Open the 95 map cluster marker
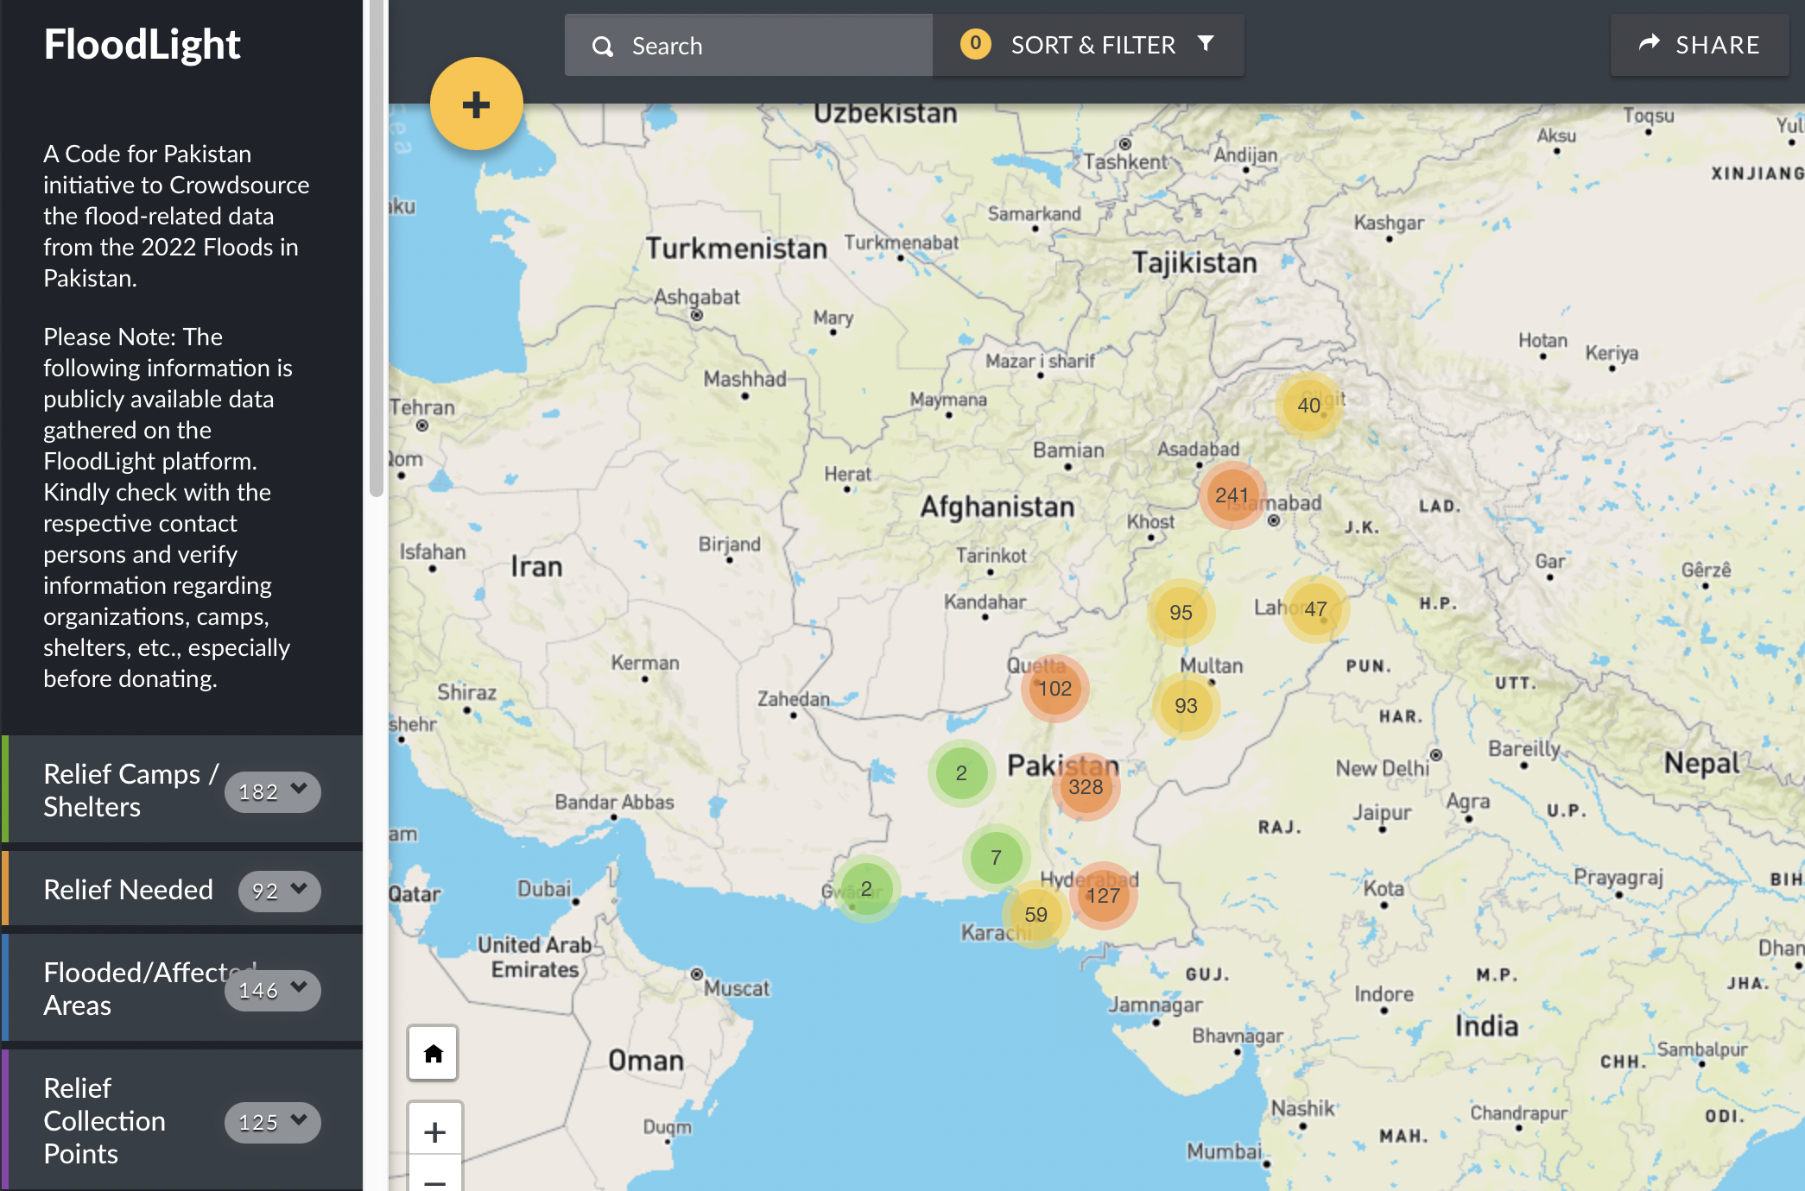The height and width of the screenshot is (1191, 1805). click(x=1181, y=613)
